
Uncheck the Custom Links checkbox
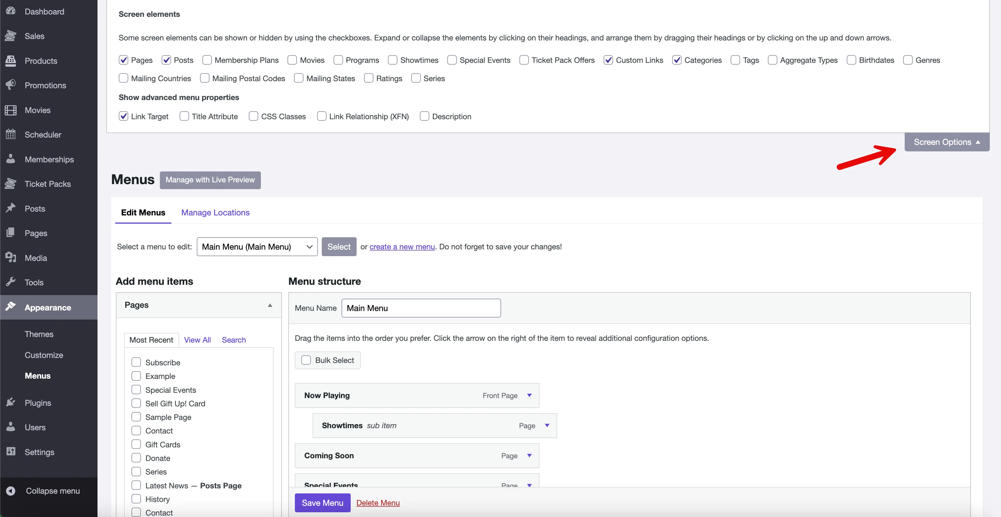[x=608, y=60]
